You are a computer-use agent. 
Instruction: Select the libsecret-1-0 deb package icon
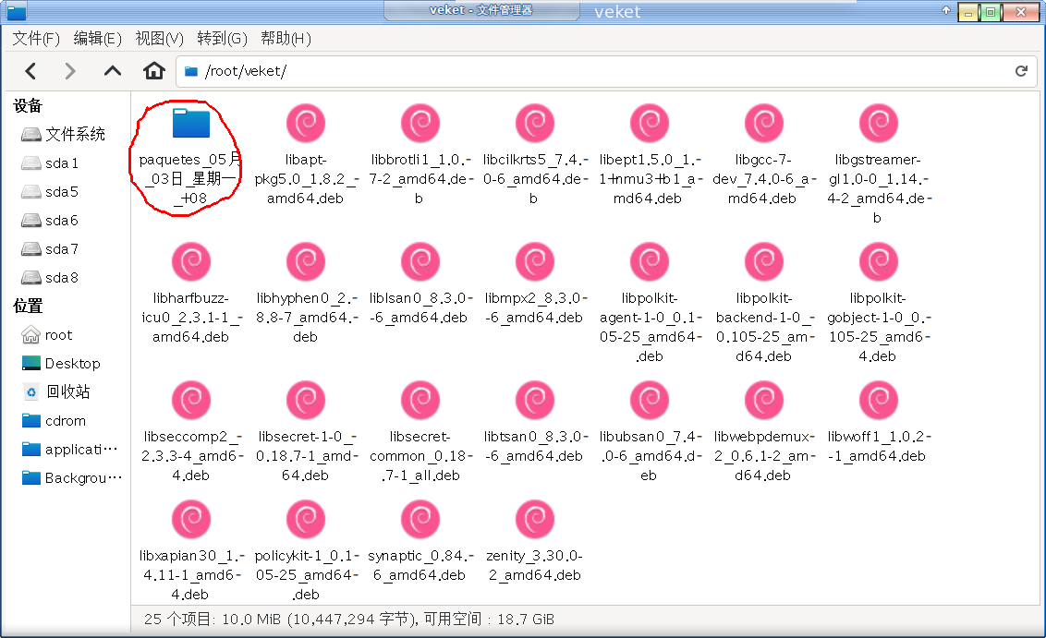click(306, 400)
